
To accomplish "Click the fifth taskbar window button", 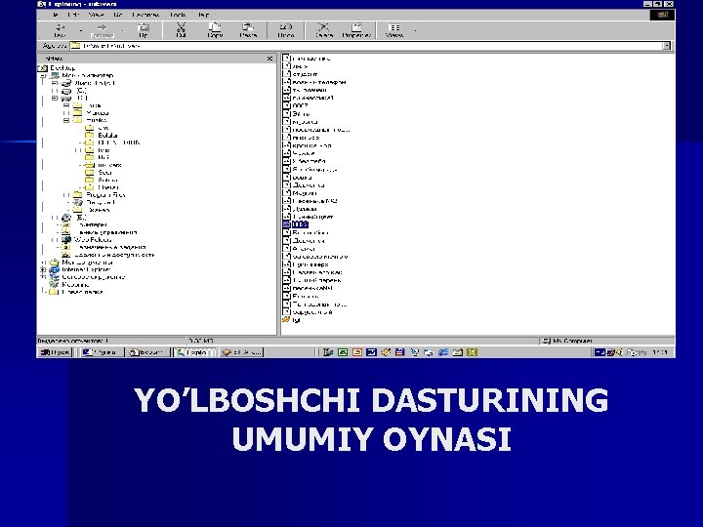I will pos(242,352).
